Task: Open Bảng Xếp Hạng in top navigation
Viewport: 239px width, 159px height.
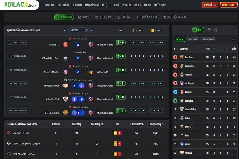Action: [92, 5]
